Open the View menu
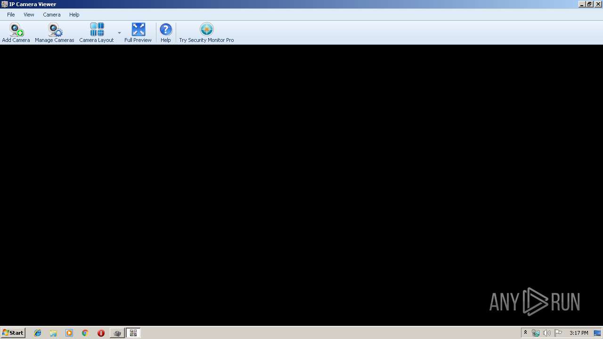The width and height of the screenshot is (603, 339). [x=29, y=15]
